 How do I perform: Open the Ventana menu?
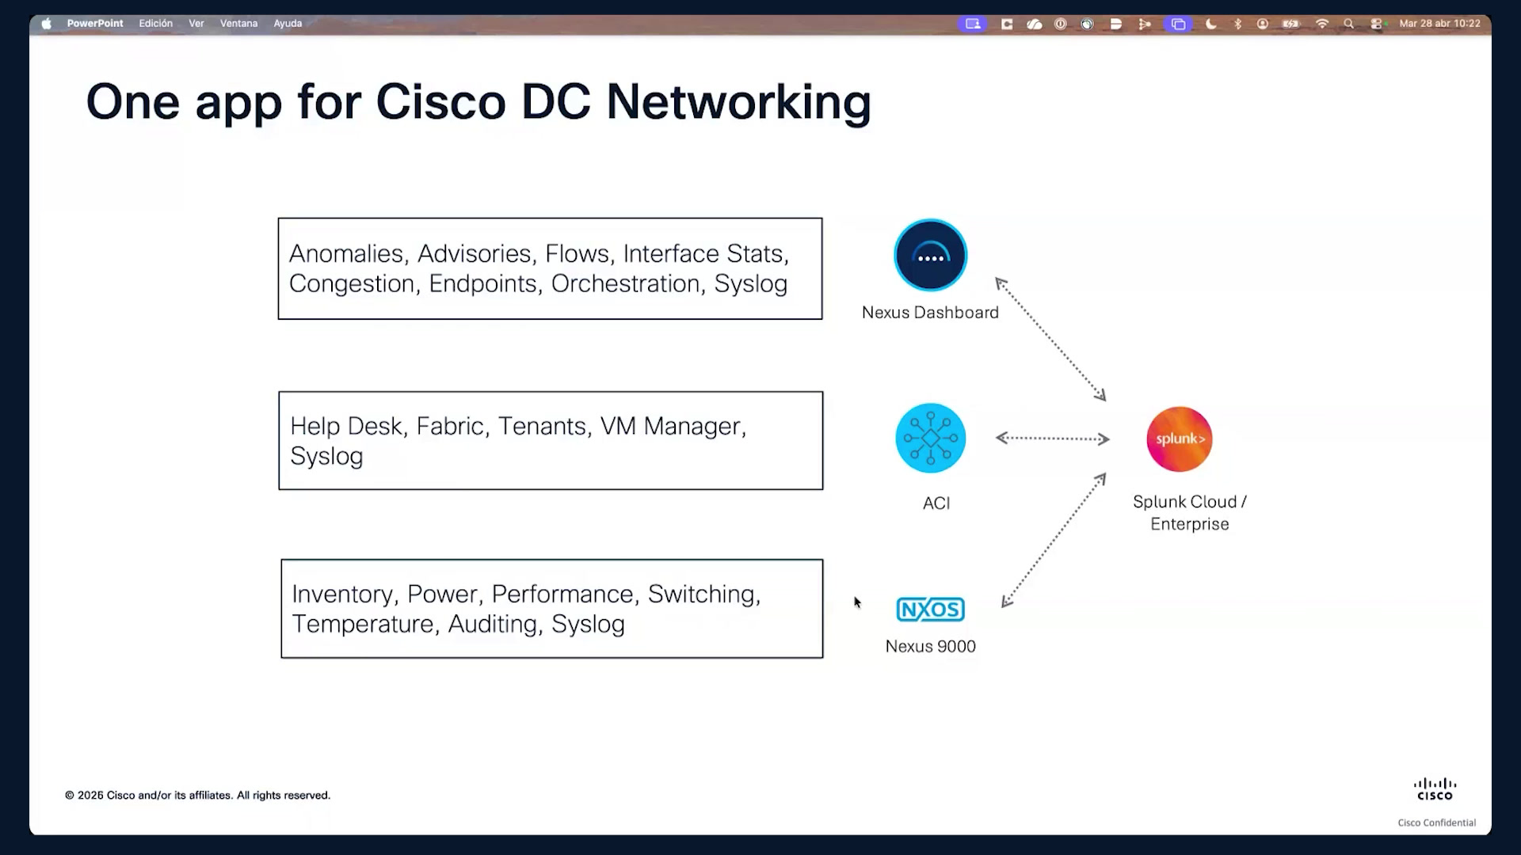[x=238, y=24]
